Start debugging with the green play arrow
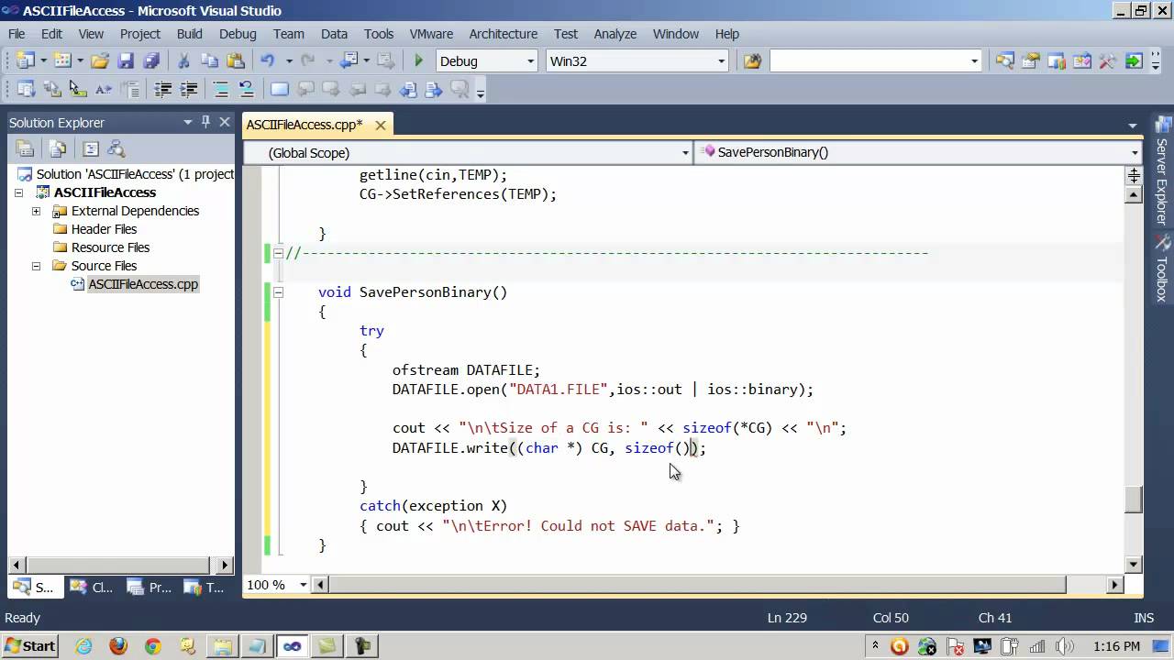Screen dimensions: 1174x660 pos(419,60)
